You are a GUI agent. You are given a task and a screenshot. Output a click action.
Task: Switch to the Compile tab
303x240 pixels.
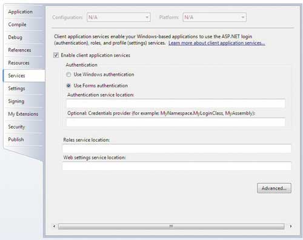pyautogui.click(x=24, y=25)
